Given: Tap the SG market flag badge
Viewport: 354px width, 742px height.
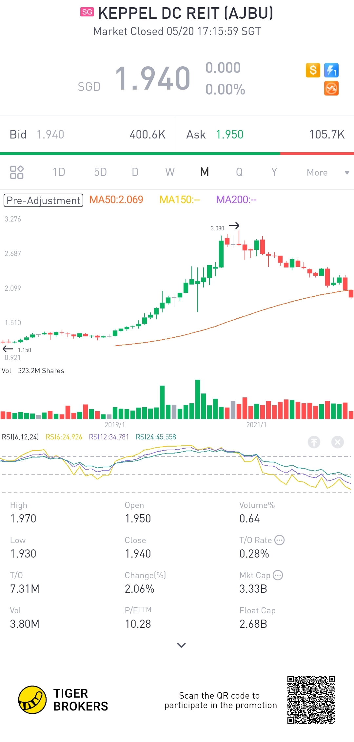Looking at the screenshot, I should pos(87,12).
